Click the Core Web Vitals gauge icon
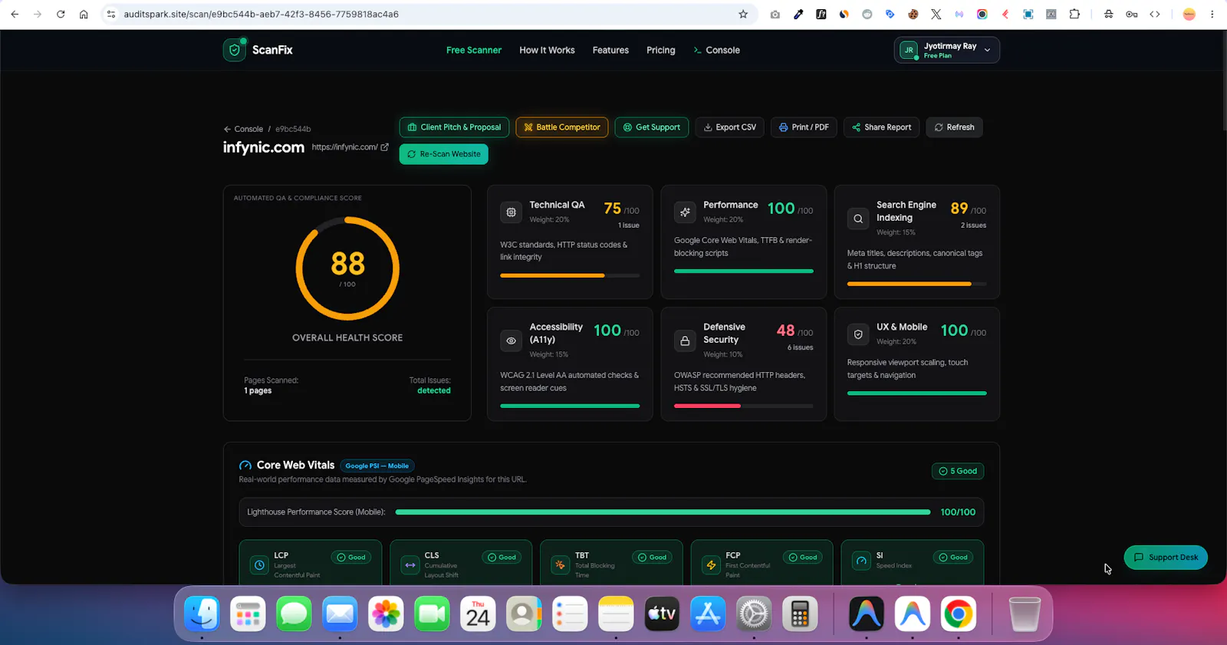Screen dimensions: 1227x645 coord(245,466)
